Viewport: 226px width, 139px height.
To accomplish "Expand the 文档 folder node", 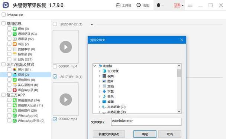I will click(x=100, y=86).
